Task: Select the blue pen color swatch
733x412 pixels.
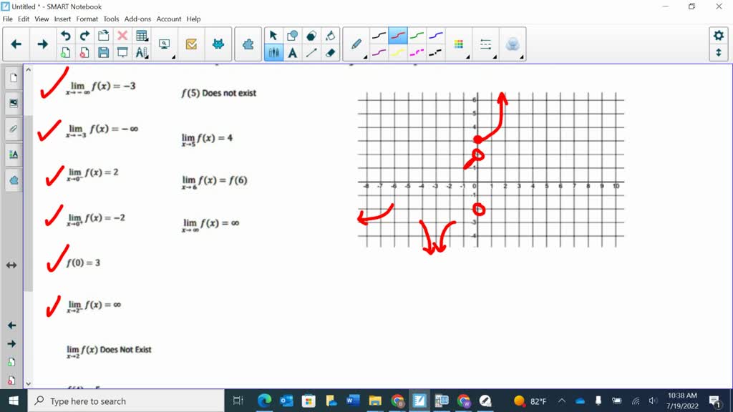Action: click(435, 34)
